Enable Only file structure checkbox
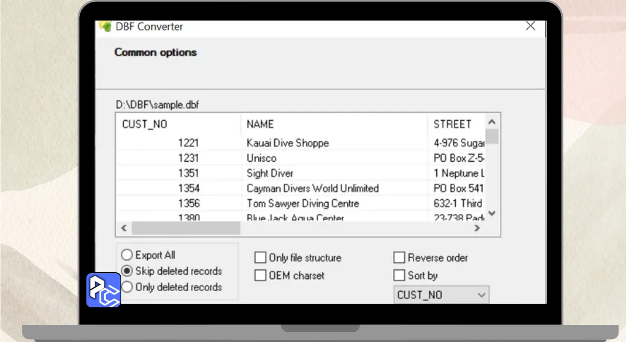This screenshot has width=626, height=342. (x=261, y=258)
